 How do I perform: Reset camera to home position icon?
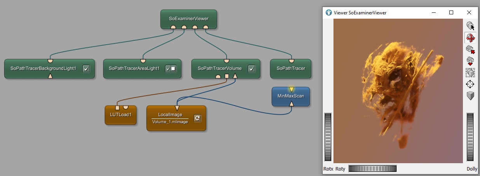tap(470, 61)
